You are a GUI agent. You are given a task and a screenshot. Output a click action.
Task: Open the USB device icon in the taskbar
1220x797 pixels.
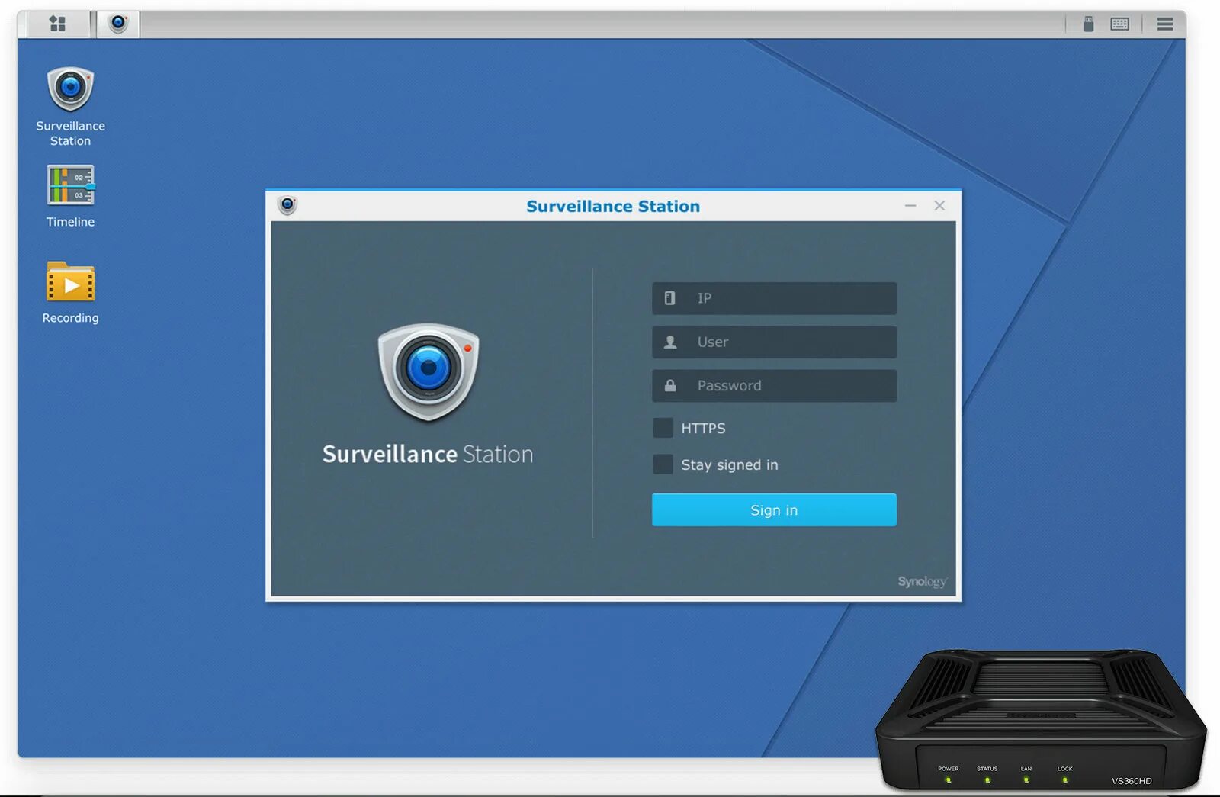pyautogui.click(x=1088, y=24)
